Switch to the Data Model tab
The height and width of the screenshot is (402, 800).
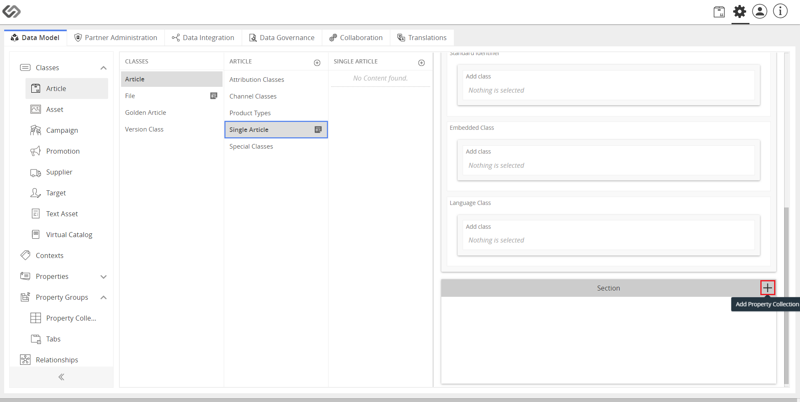[35, 38]
